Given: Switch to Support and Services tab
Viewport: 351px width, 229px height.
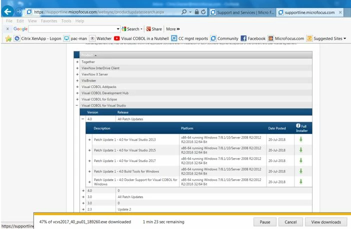Looking at the screenshot, I should pos(242,12).
